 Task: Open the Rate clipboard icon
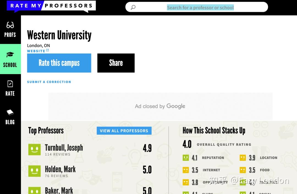(x=10, y=84)
